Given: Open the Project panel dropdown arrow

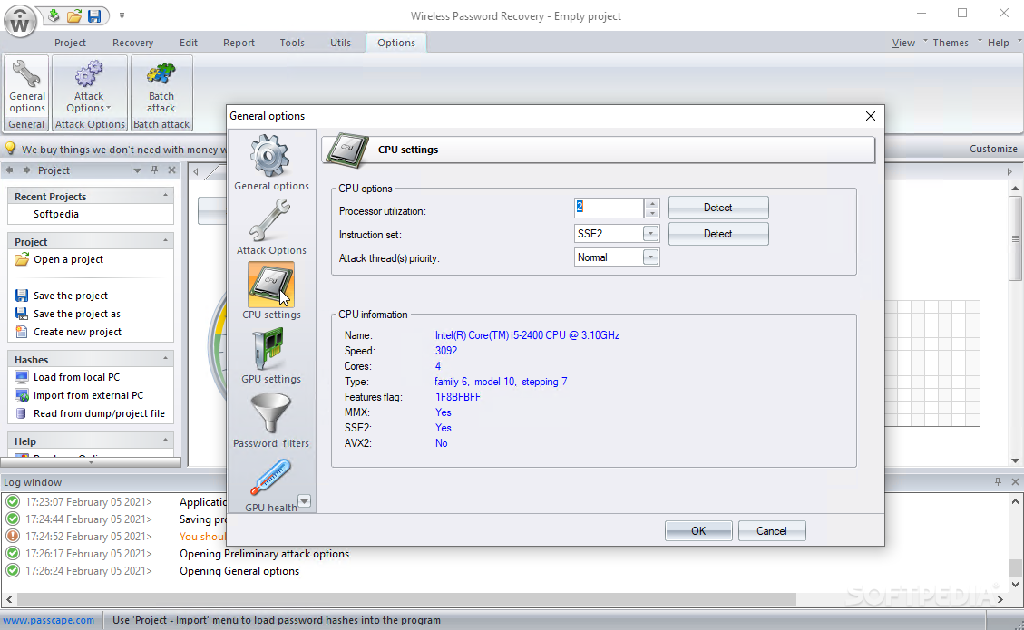Looking at the screenshot, I should click(x=137, y=170).
